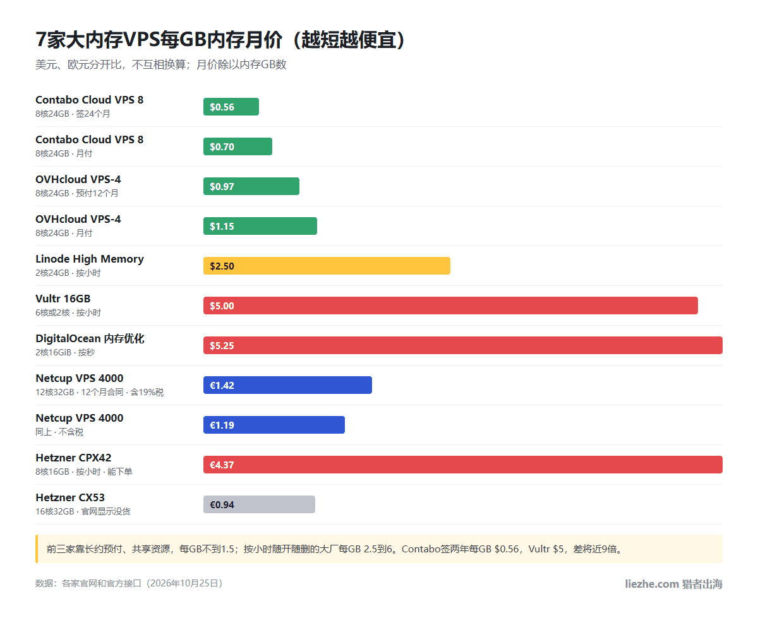Click OVHcloud VPS-4 label above 8核24GB · 月付

(78, 219)
